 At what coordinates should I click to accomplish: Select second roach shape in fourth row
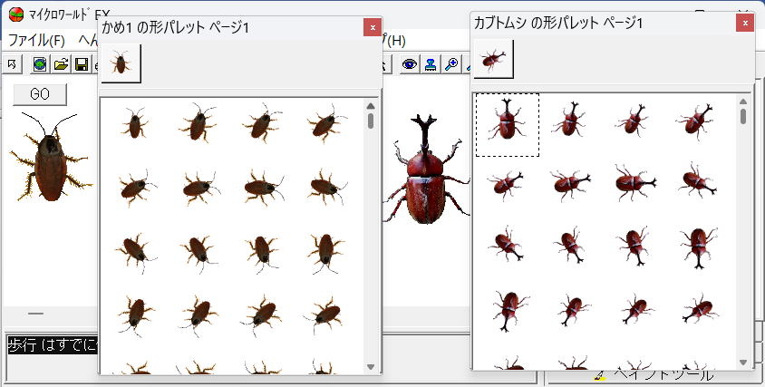[199, 315]
